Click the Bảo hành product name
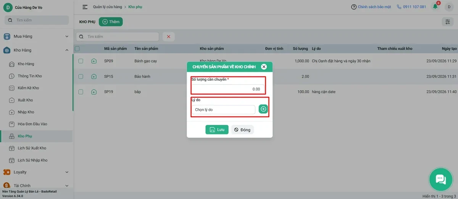Screen dimensions: 458x199 (142, 76)
